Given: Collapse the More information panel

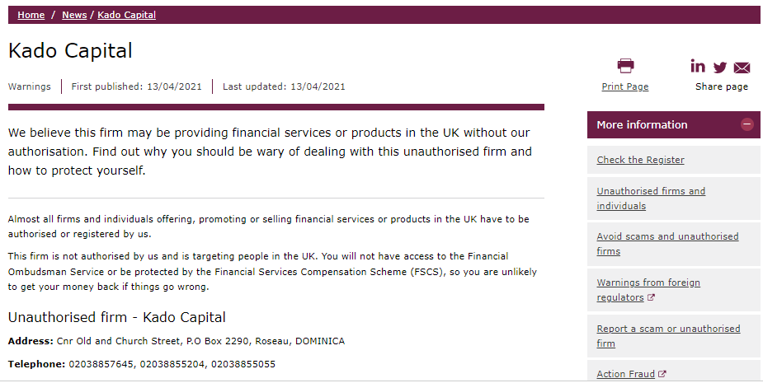Looking at the screenshot, I should pyautogui.click(x=747, y=125).
